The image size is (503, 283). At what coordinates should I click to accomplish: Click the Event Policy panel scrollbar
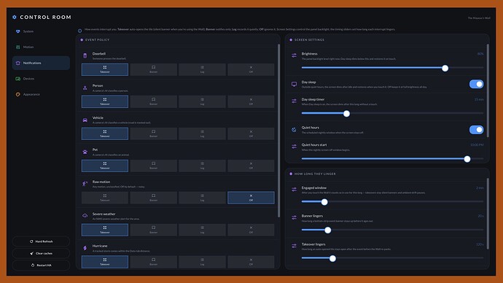pyautogui.click(x=278, y=131)
